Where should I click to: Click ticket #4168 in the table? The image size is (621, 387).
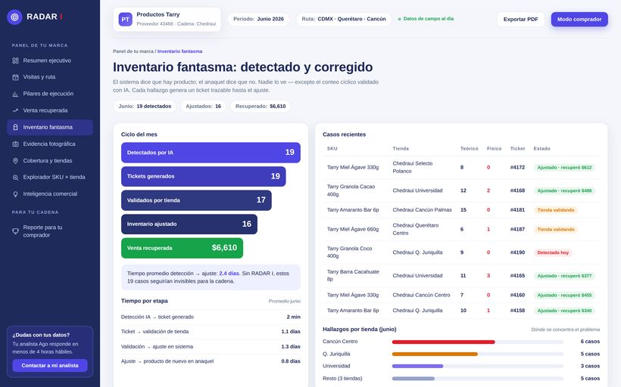[518, 190]
